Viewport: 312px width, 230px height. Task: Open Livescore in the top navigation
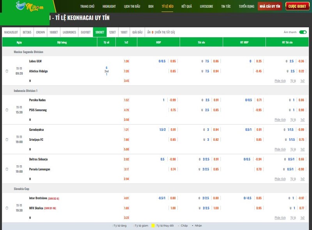(x=206, y=7)
